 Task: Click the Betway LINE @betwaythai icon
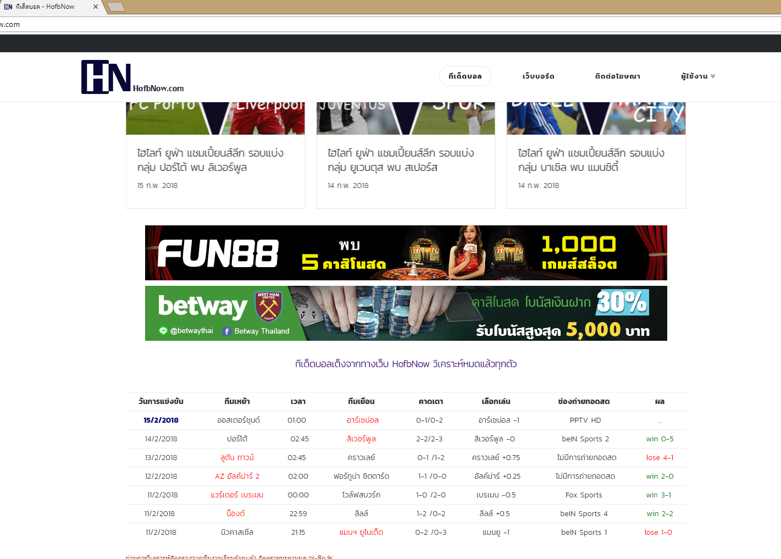click(163, 331)
